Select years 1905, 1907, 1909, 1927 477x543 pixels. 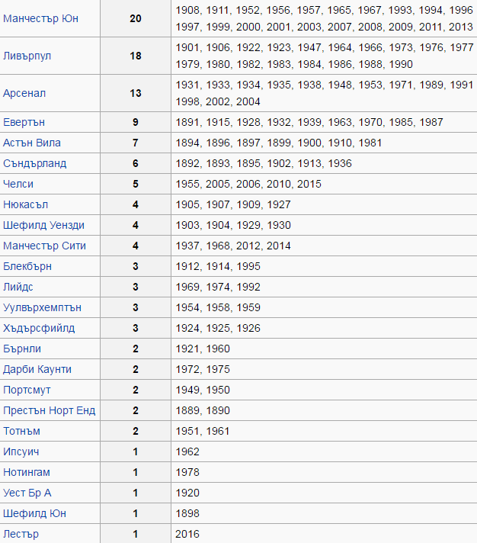(x=233, y=204)
